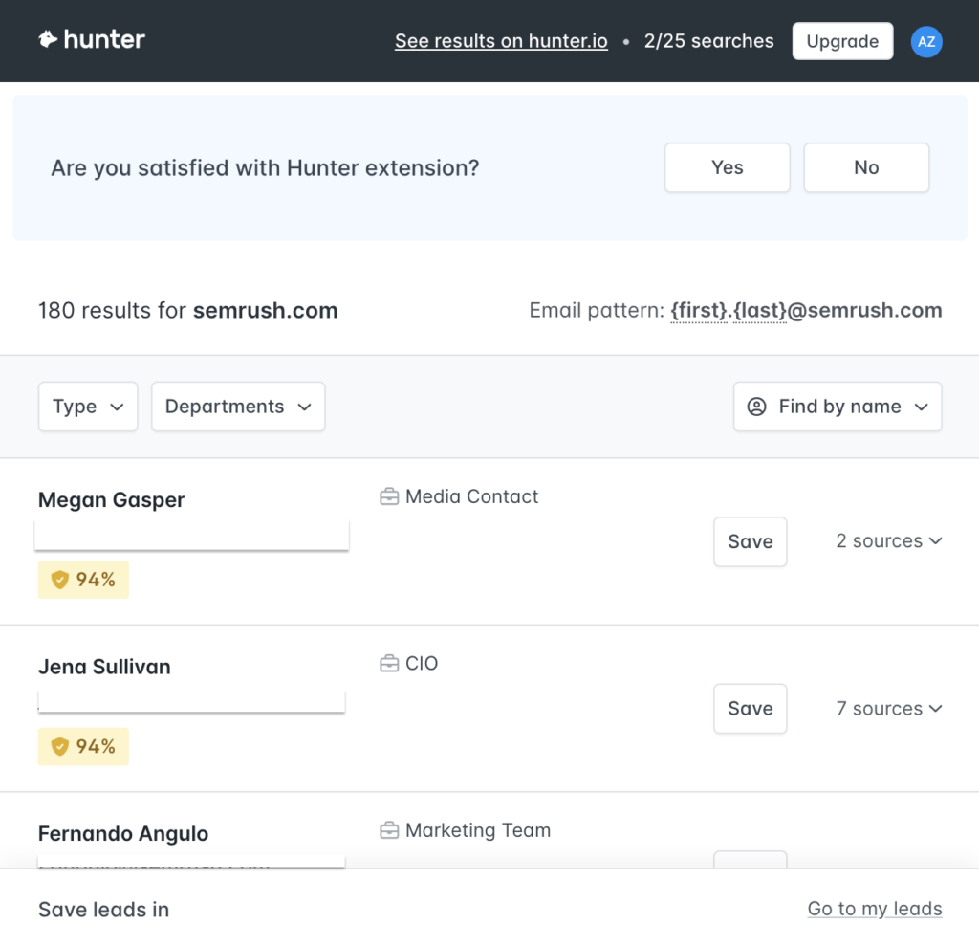The width and height of the screenshot is (979, 946).
Task: Open the Type filter dropdown
Action: click(88, 407)
